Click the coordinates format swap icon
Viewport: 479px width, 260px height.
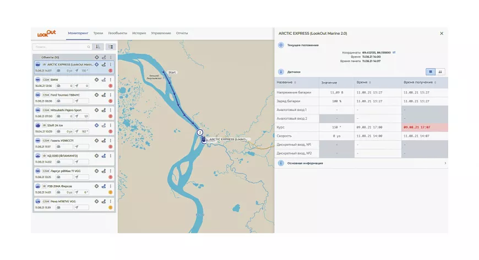[x=394, y=52]
